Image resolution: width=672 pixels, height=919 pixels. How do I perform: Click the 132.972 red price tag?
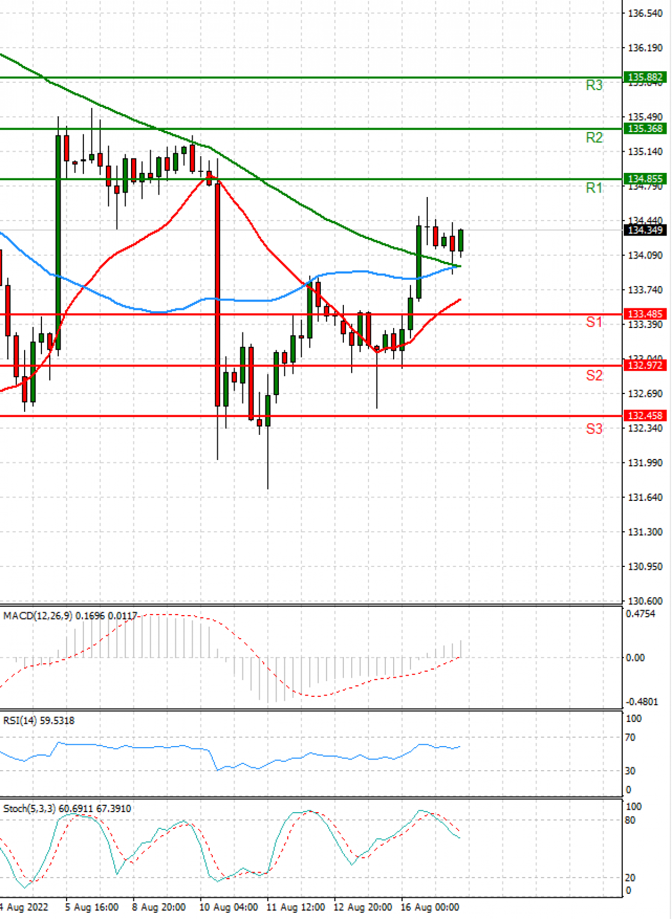point(645,365)
